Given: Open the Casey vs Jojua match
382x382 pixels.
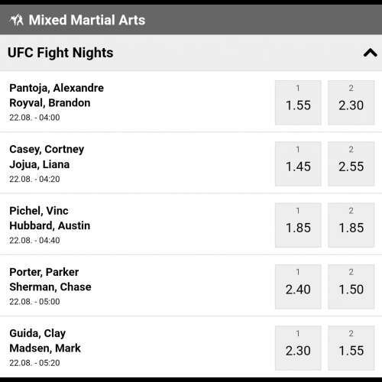Looking at the screenshot, I should pos(136,163).
